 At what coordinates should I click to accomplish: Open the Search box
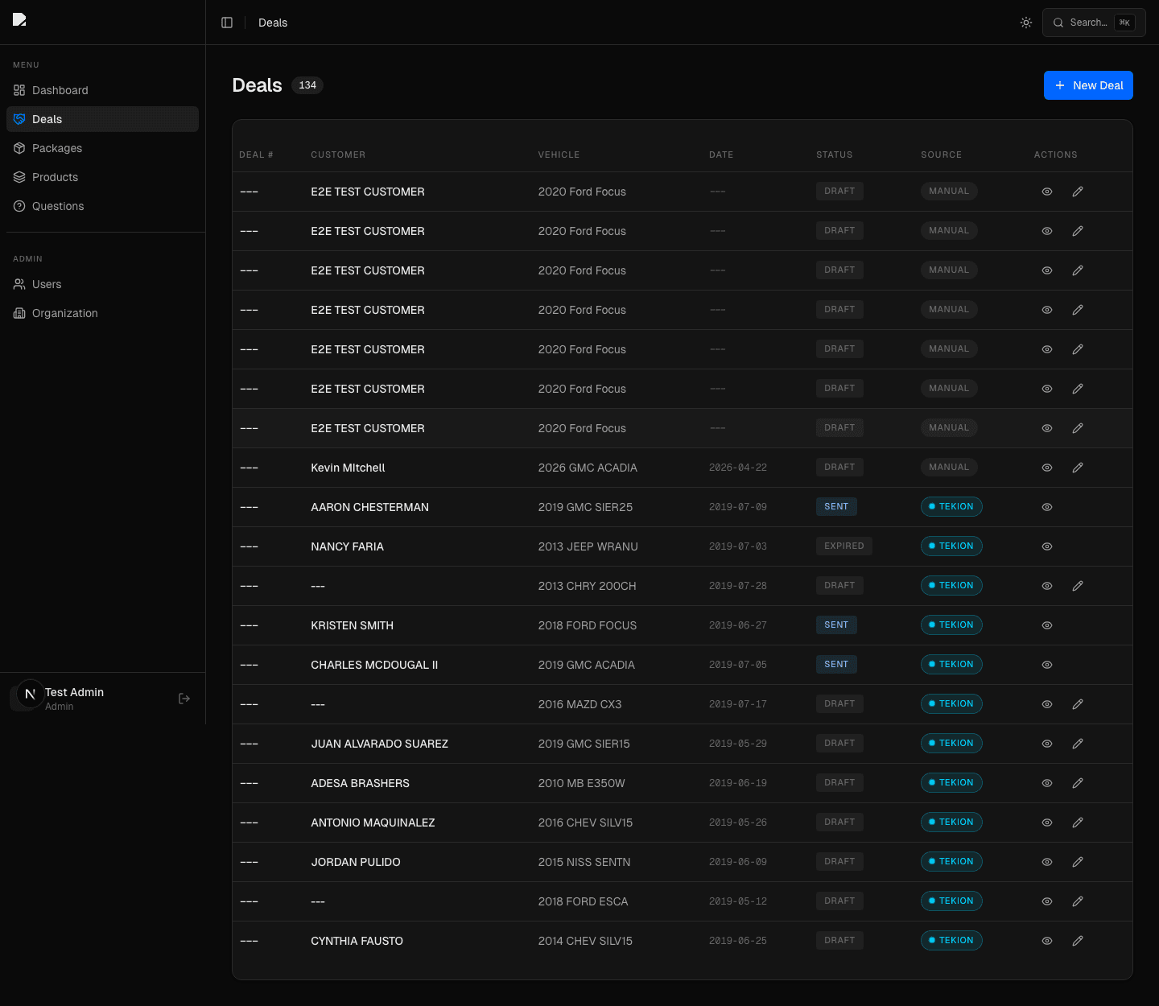[1094, 23]
